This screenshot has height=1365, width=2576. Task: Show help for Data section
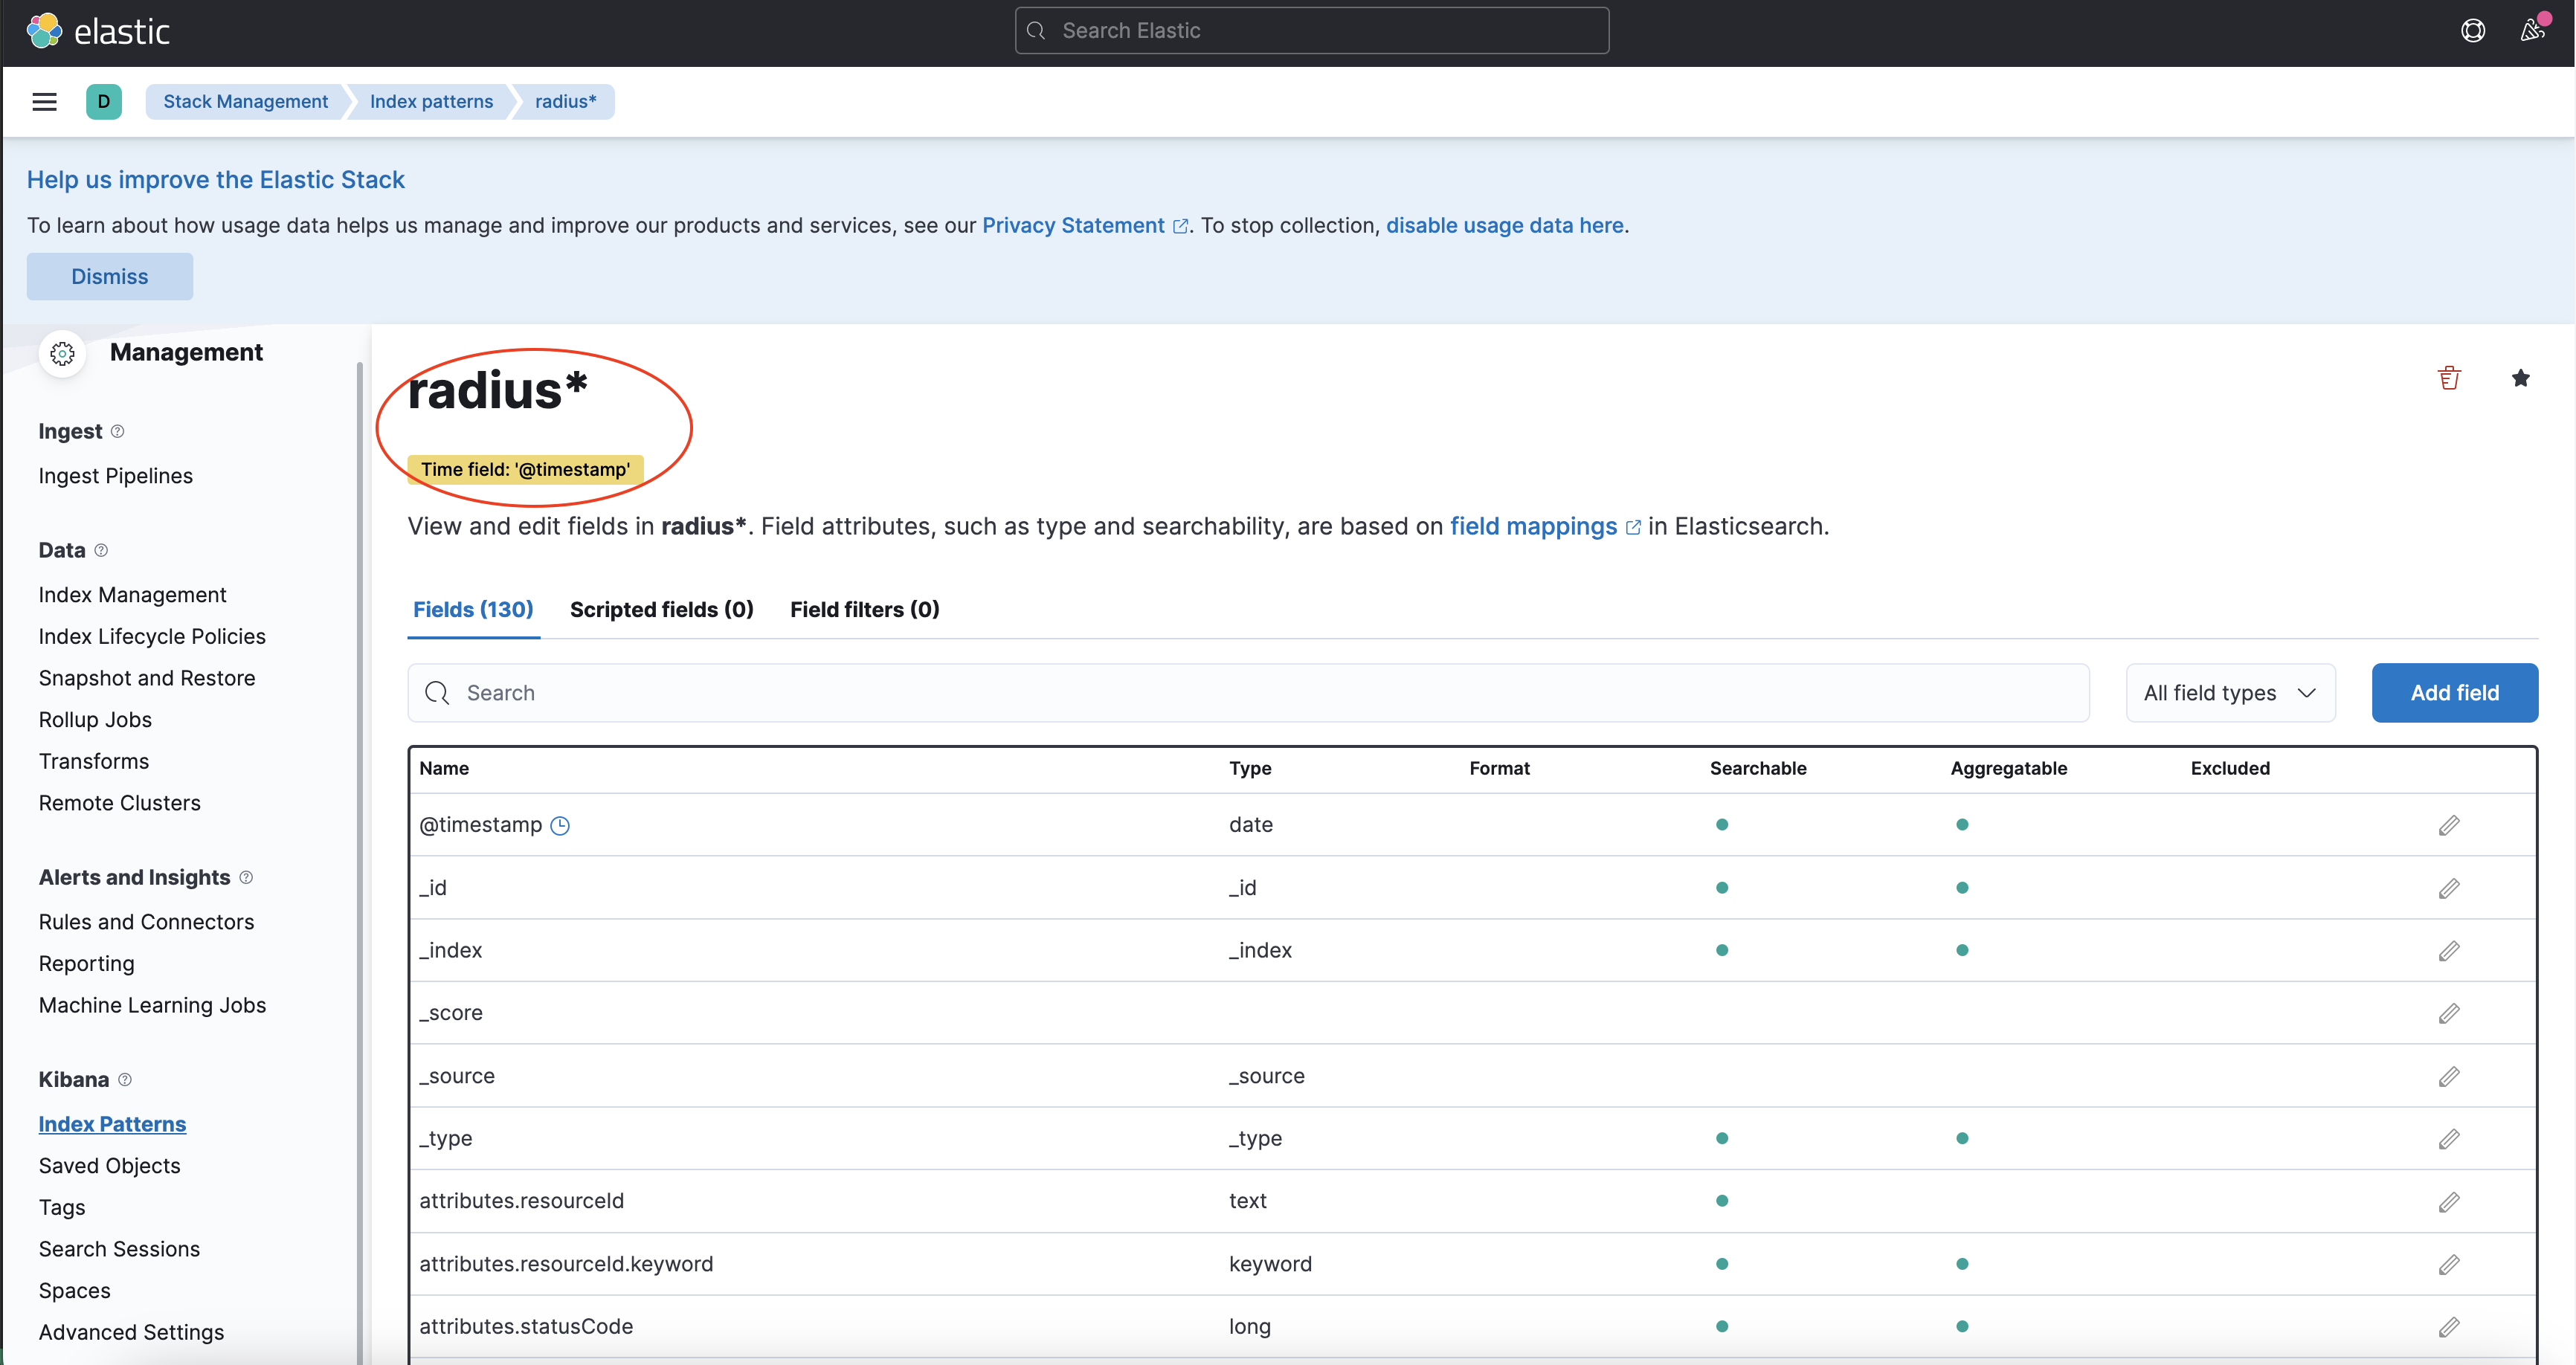101,550
